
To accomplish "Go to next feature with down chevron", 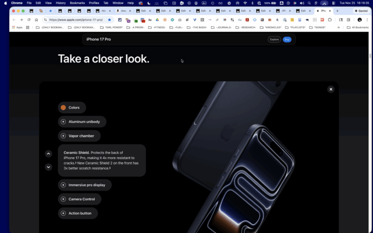I will (49, 167).
